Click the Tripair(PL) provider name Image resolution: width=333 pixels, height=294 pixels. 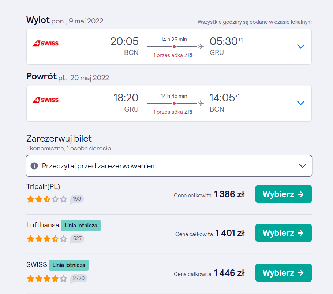pyautogui.click(x=43, y=186)
